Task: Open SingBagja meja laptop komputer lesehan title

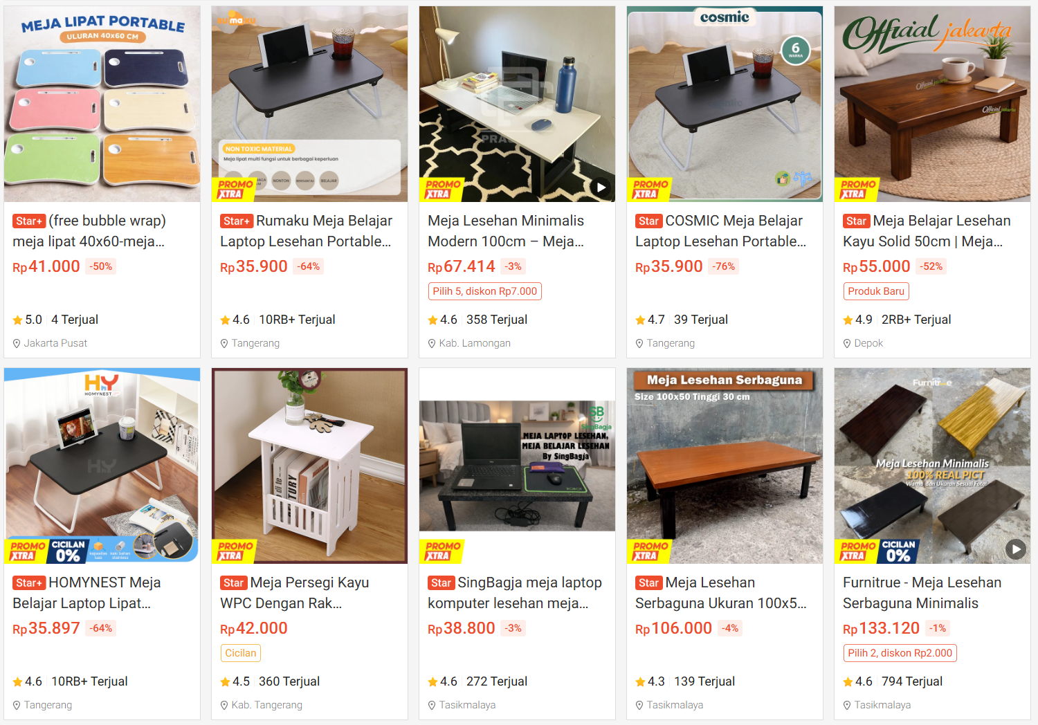Action: 515,593
